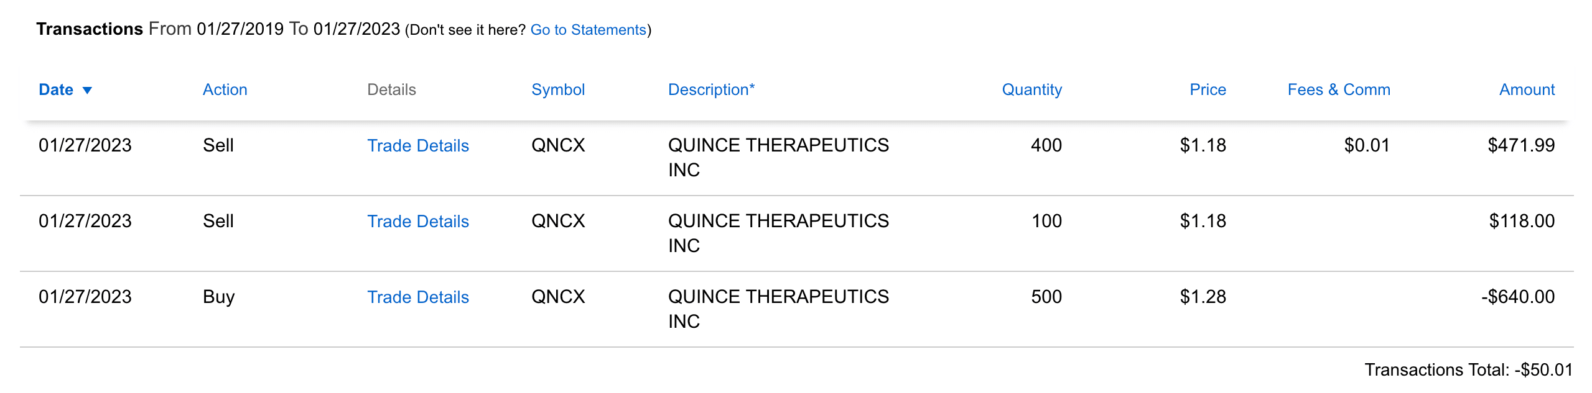Viewport: 1592px width, 393px height.
Task: Sort by Description column header
Action: tap(710, 90)
